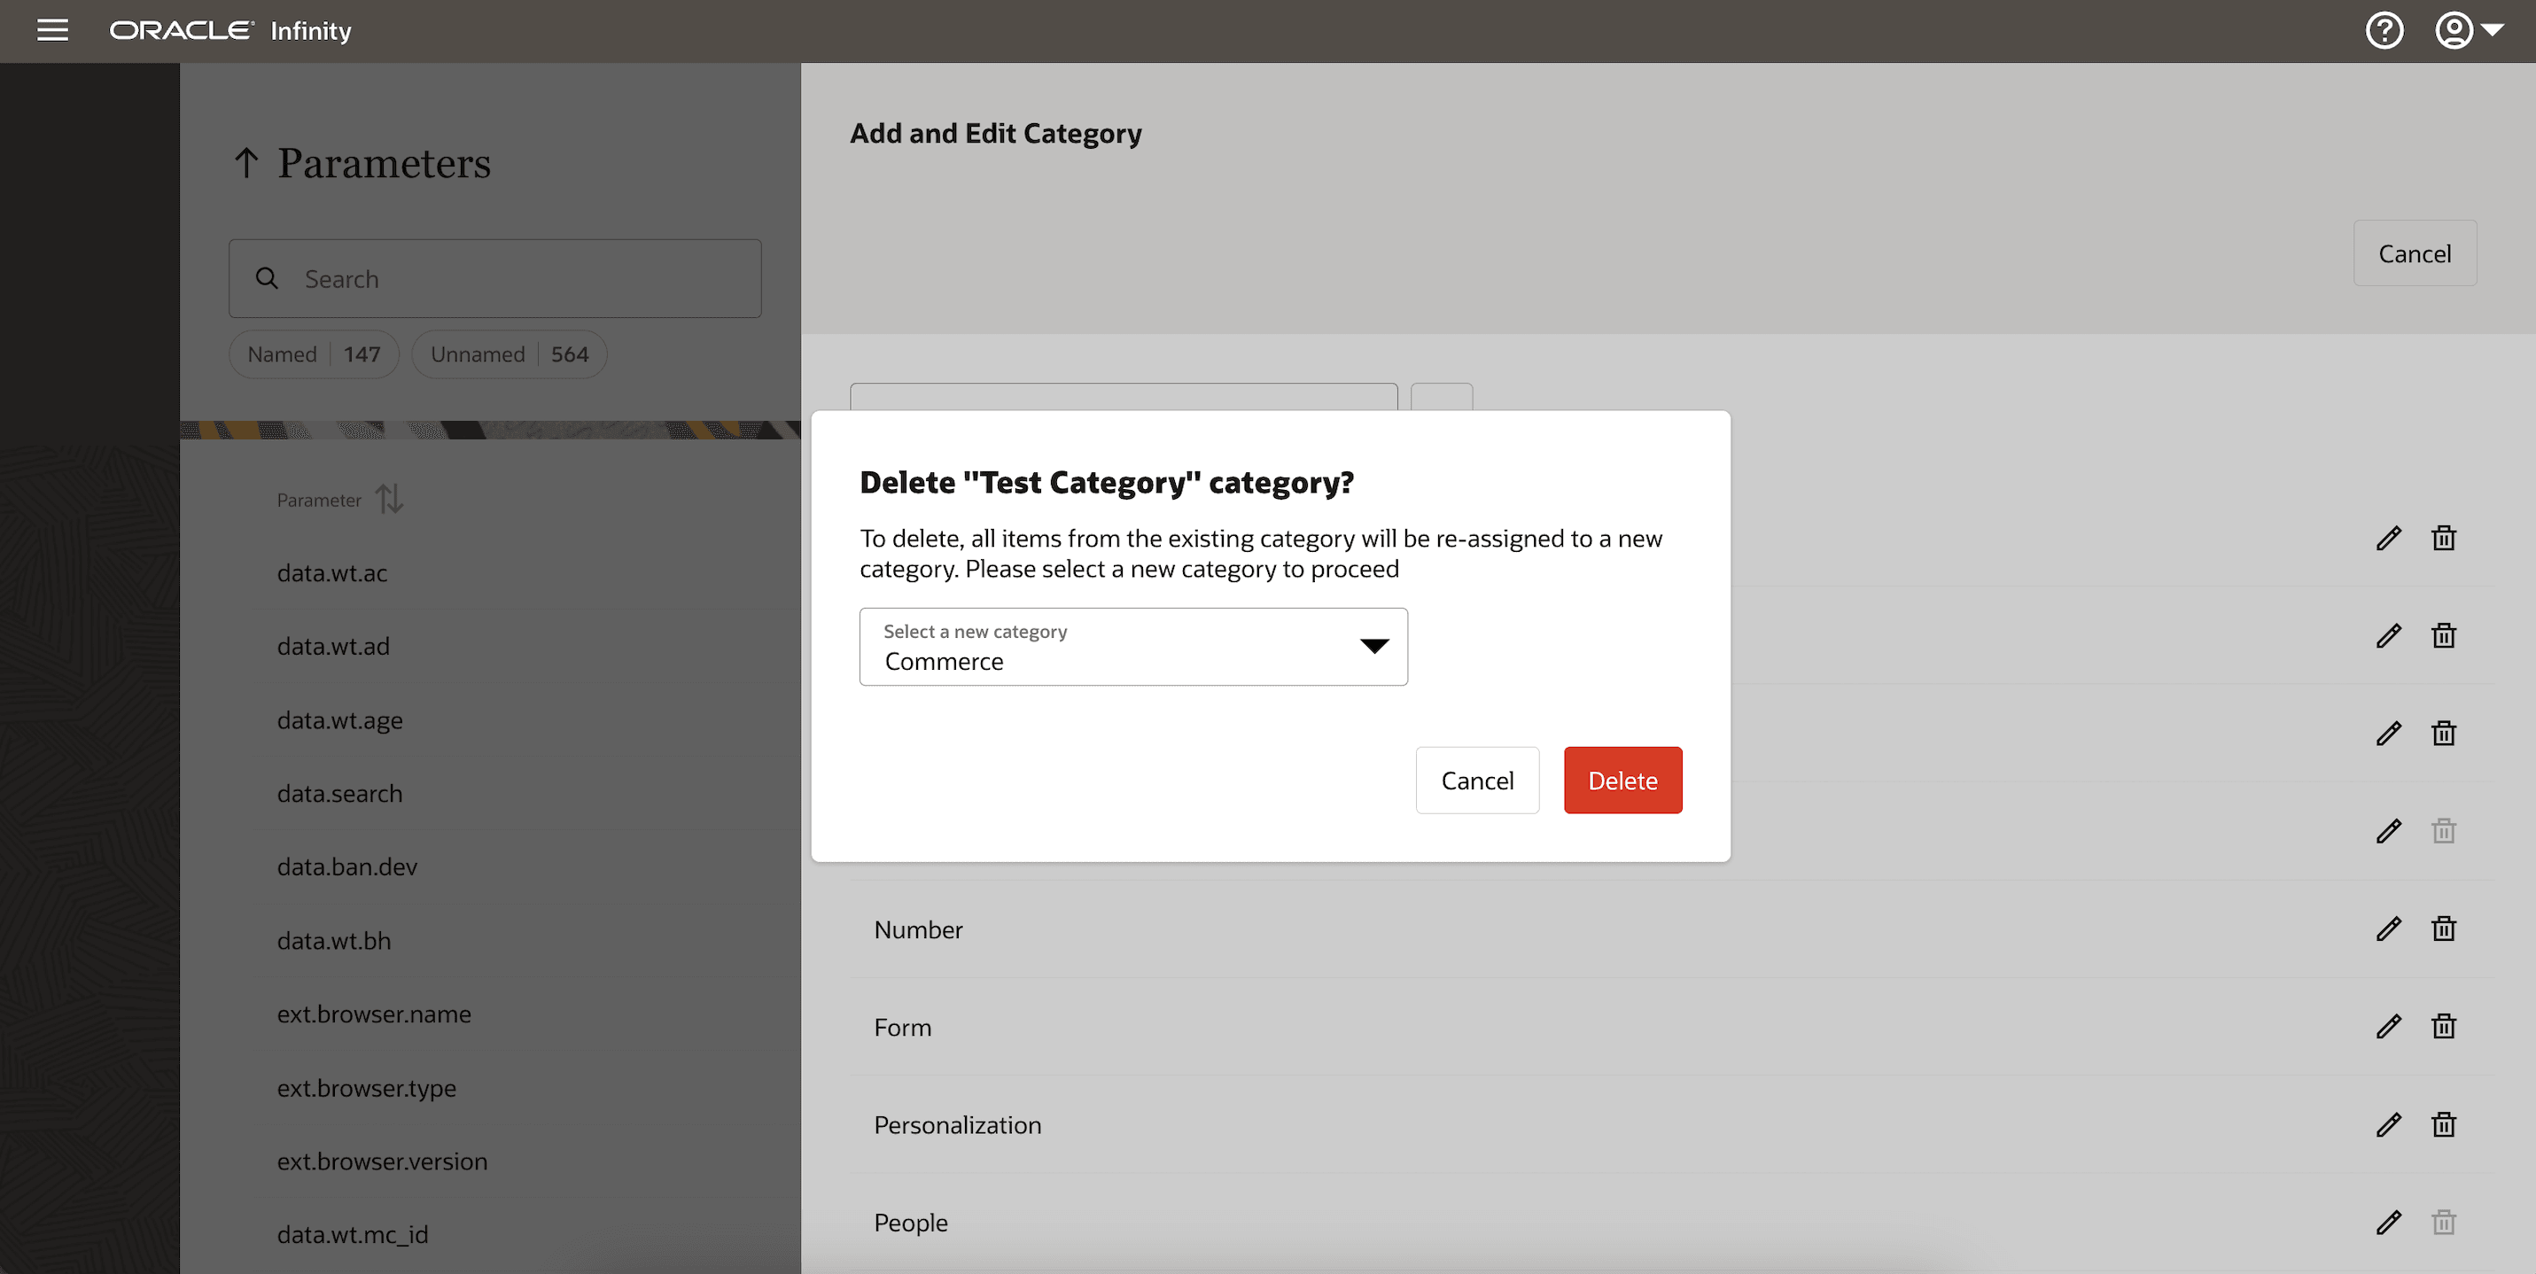Screen dimensions: 2536x1274
Task: Select the ext.browser.version parameter
Action: pos(382,1161)
